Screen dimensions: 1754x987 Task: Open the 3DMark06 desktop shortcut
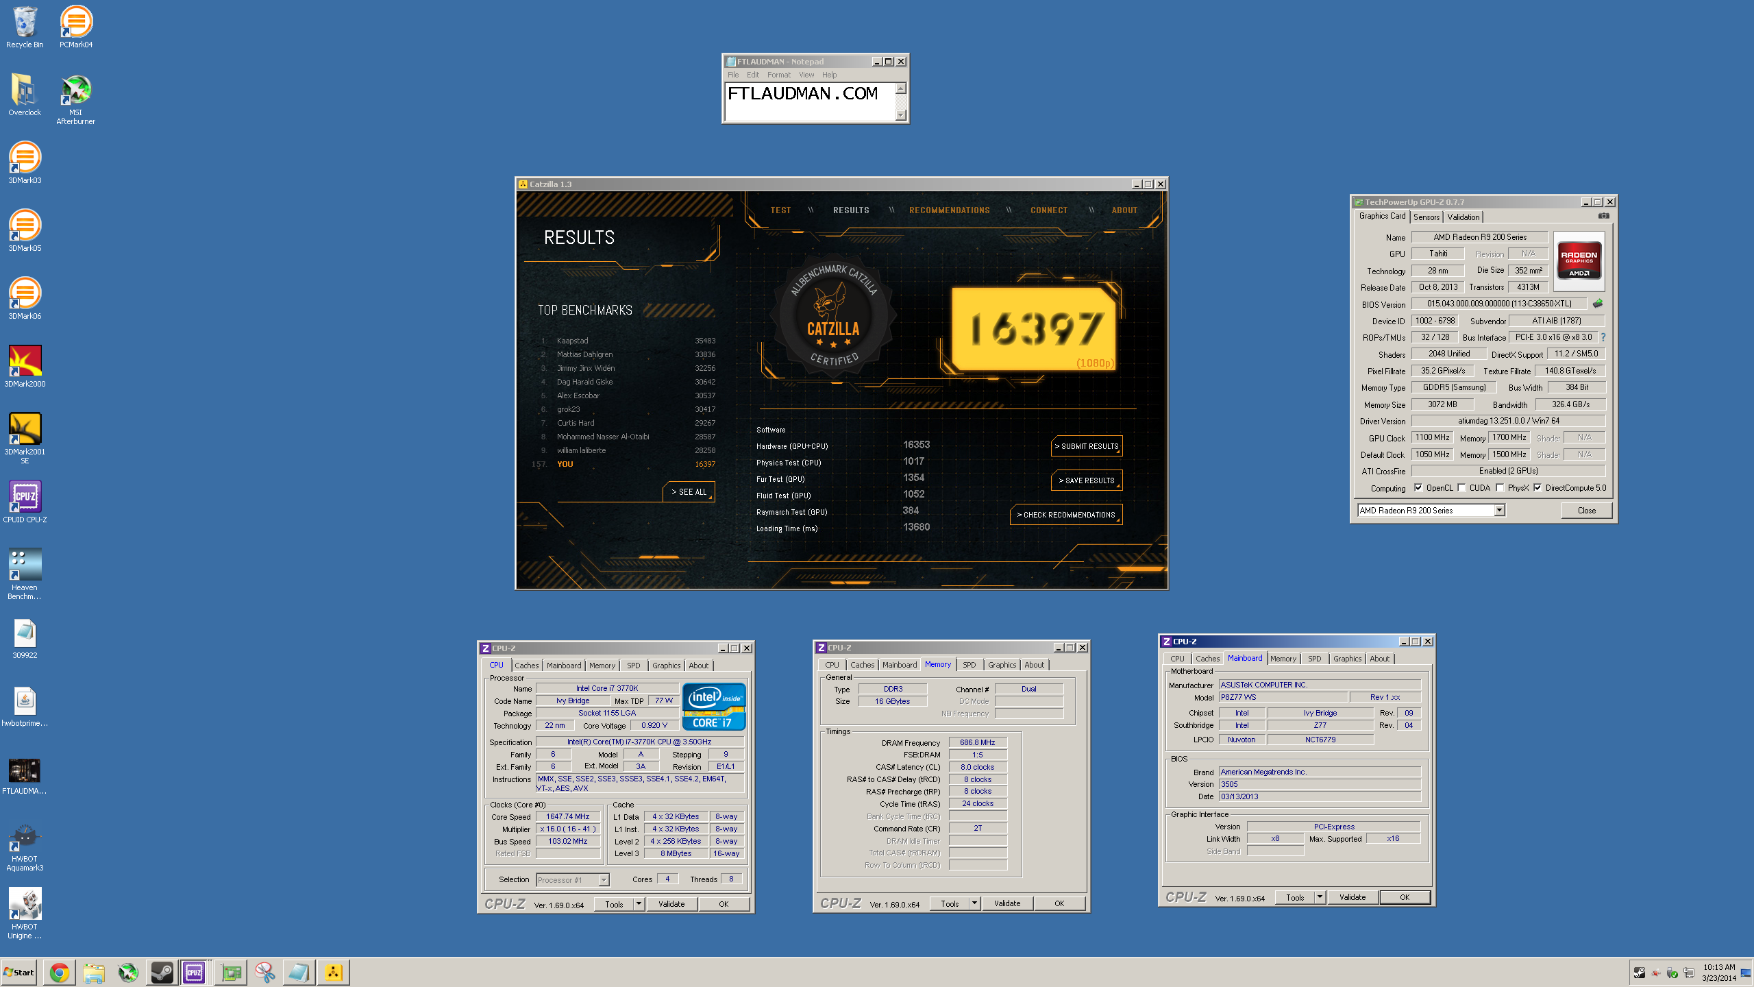tap(25, 299)
